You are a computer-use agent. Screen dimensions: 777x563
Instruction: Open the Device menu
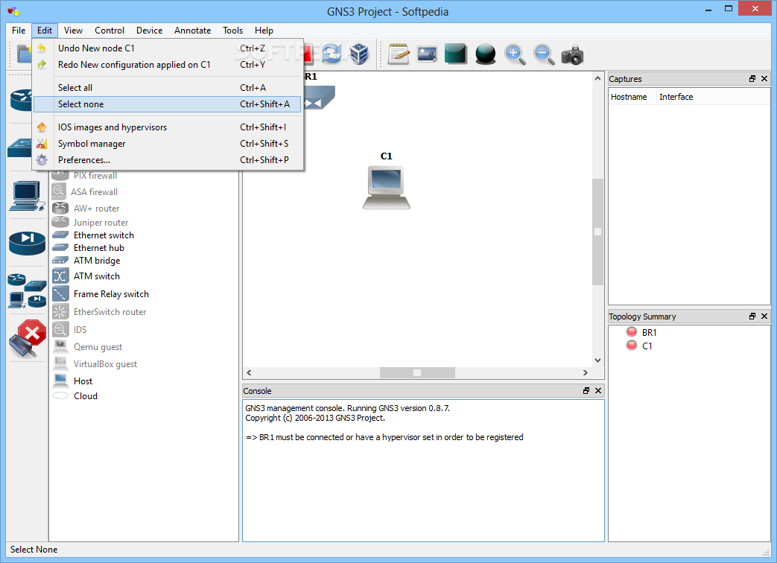149,31
